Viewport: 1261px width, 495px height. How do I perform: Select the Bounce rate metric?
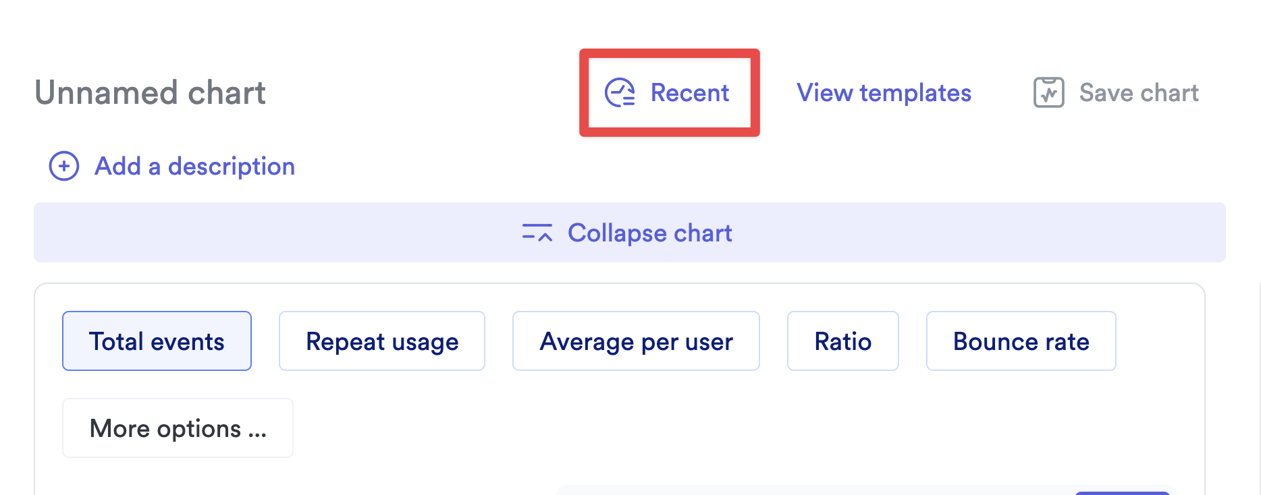[x=1021, y=341]
